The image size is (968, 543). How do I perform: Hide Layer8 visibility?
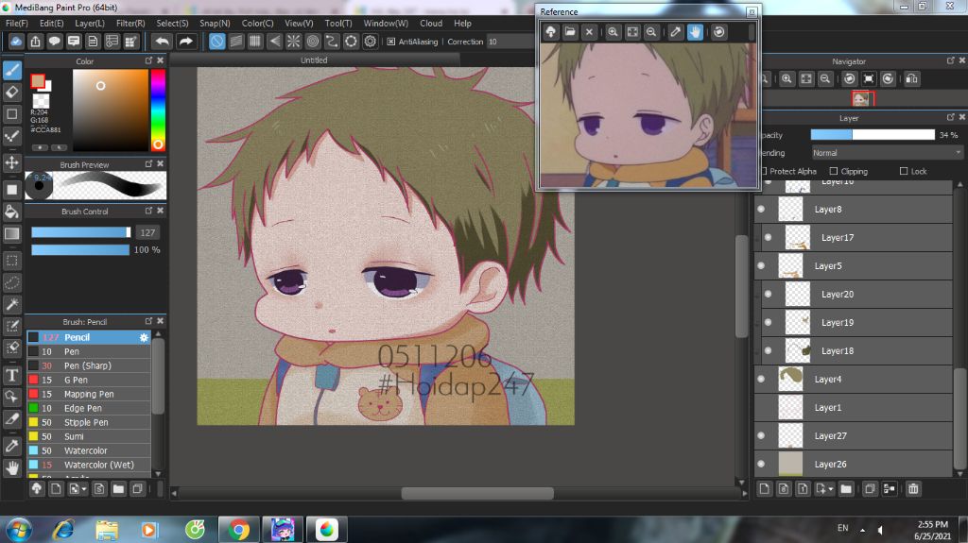[x=761, y=210]
